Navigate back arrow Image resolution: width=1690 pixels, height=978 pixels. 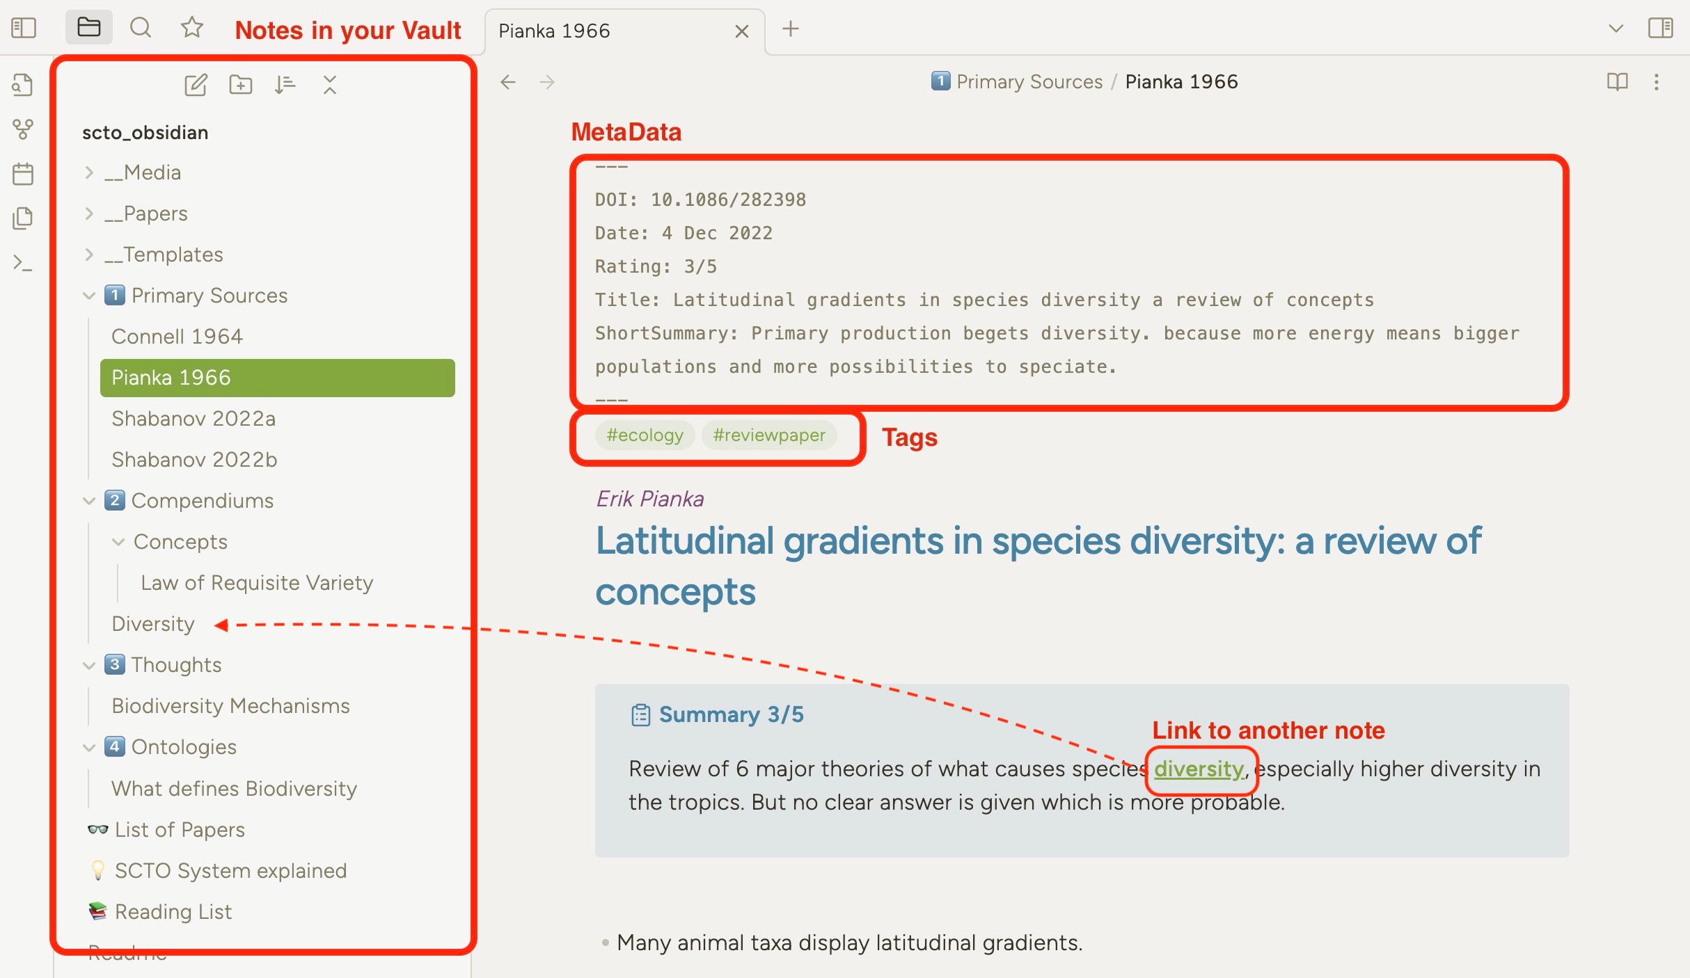tap(508, 82)
